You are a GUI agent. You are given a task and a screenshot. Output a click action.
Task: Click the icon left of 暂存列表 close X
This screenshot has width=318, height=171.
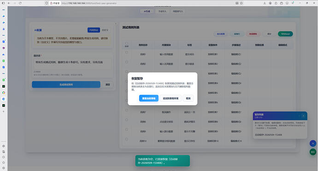[299, 116]
